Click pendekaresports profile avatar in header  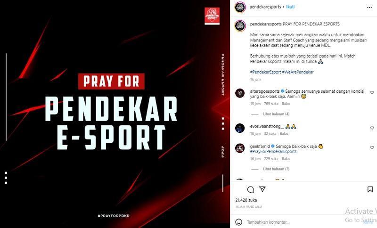coord(240,7)
